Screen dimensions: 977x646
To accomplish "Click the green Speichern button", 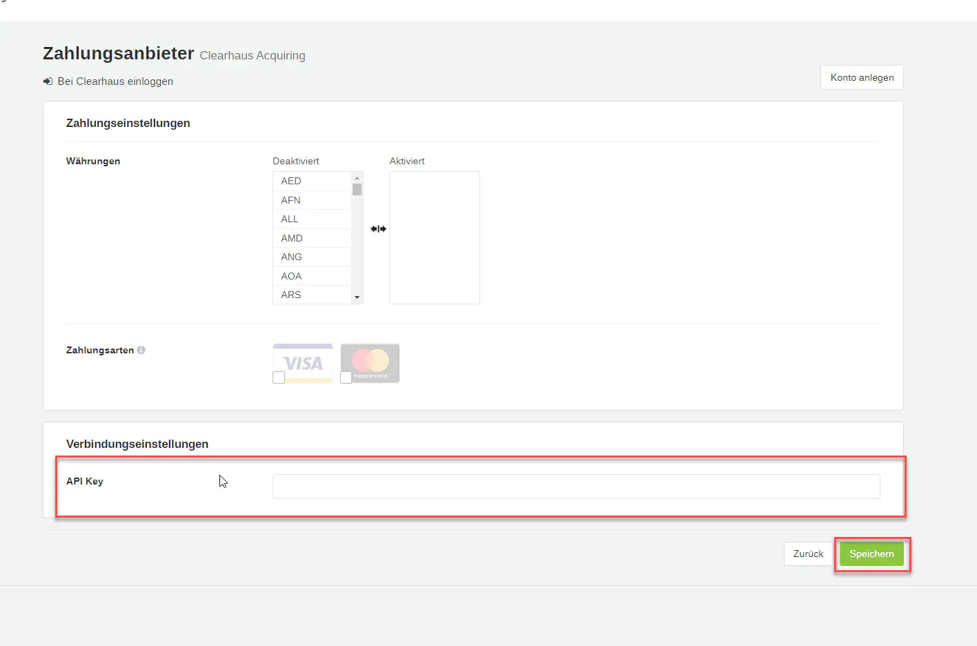I will pyautogui.click(x=871, y=554).
